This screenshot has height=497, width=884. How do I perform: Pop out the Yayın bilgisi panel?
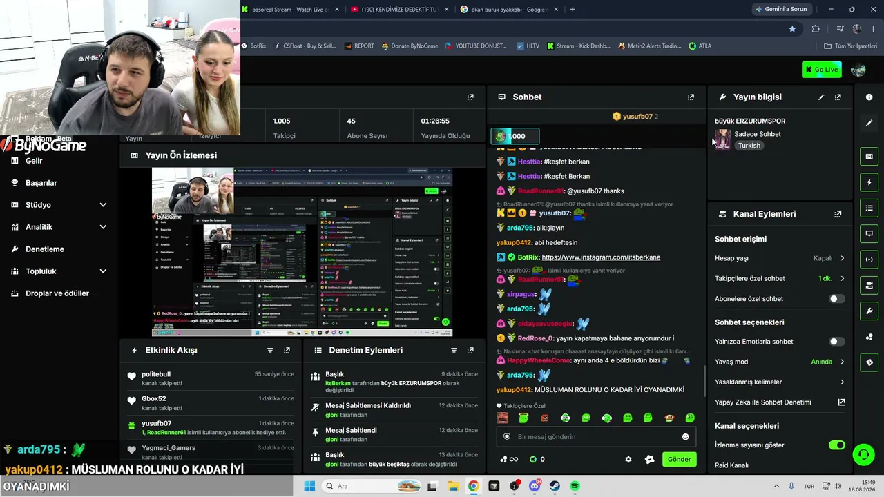[838, 97]
